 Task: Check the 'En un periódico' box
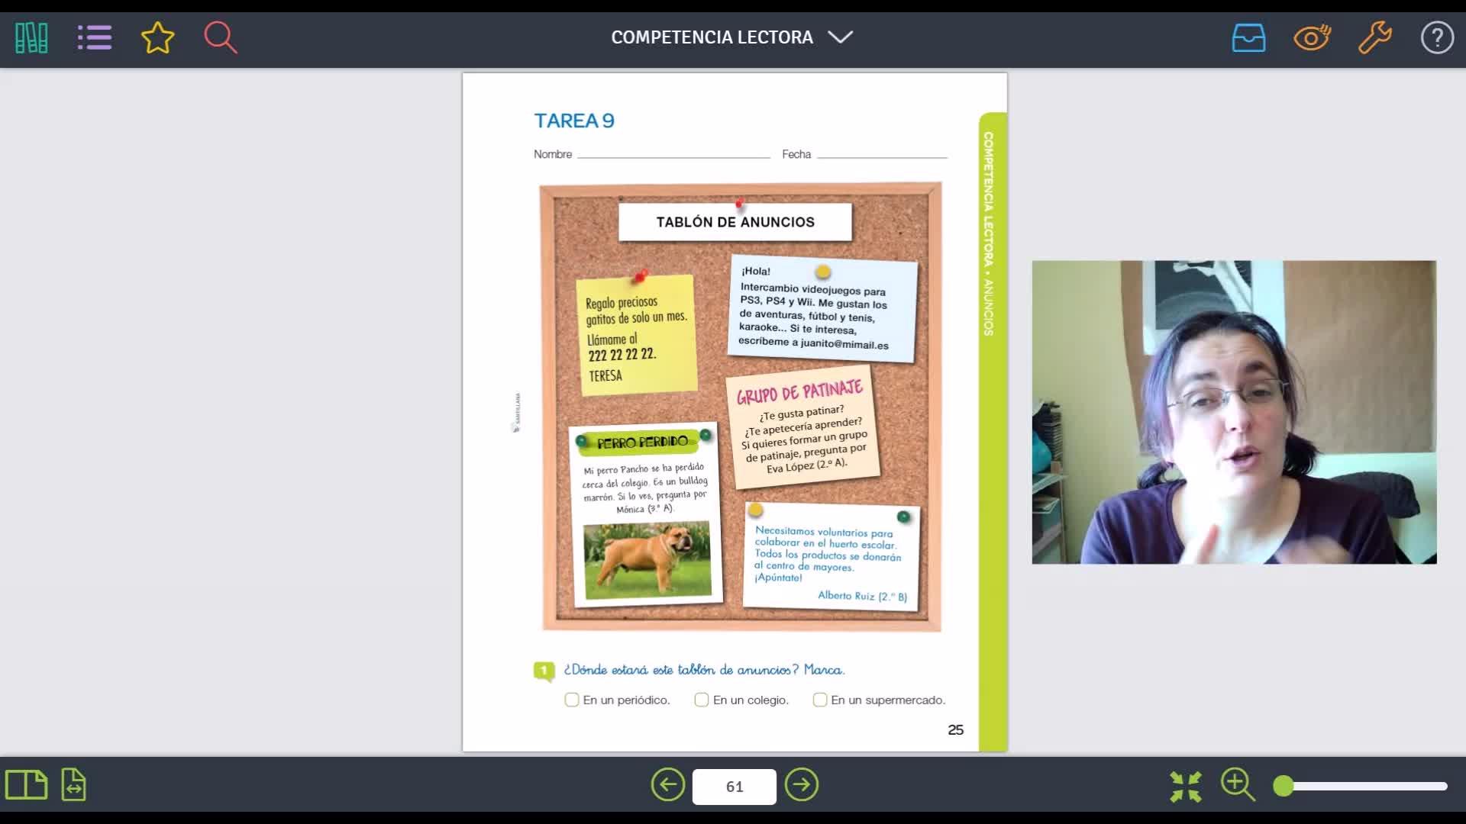tap(572, 700)
